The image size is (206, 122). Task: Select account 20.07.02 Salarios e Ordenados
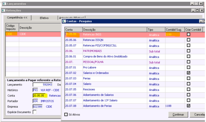pos(135,73)
